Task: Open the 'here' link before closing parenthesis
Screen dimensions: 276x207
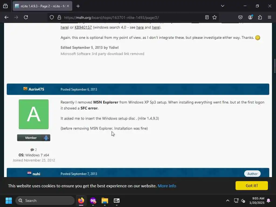Action: coord(156,27)
